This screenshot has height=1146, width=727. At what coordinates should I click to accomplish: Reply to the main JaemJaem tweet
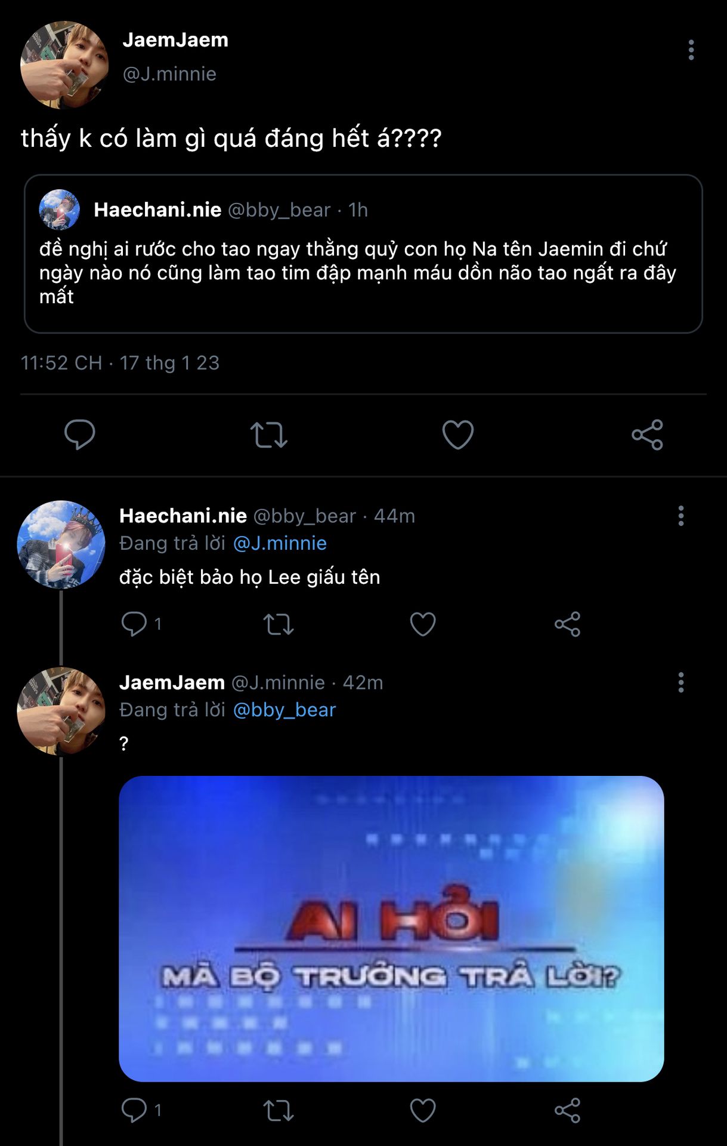(x=80, y=434)
